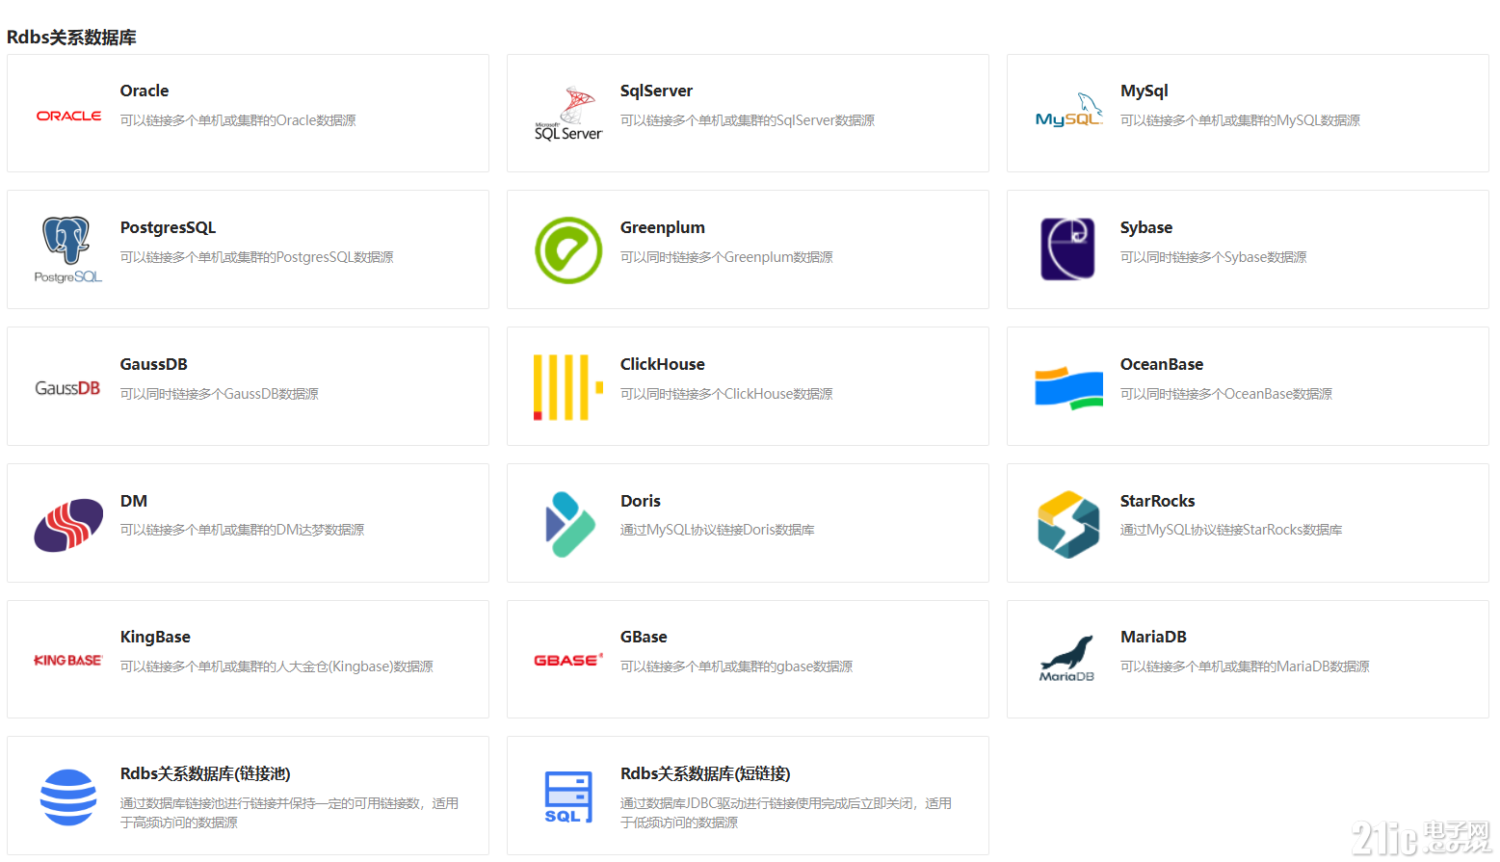This screenshot has height=862, width=1500.
Task: Select the DM title text
Action: point(133,501)
